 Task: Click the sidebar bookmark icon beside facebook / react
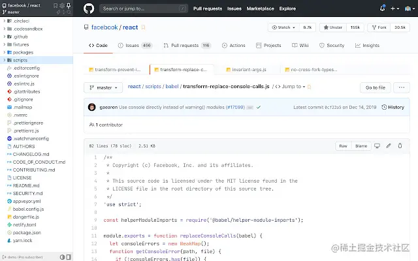pyautogui.click(x=56, y=5)
